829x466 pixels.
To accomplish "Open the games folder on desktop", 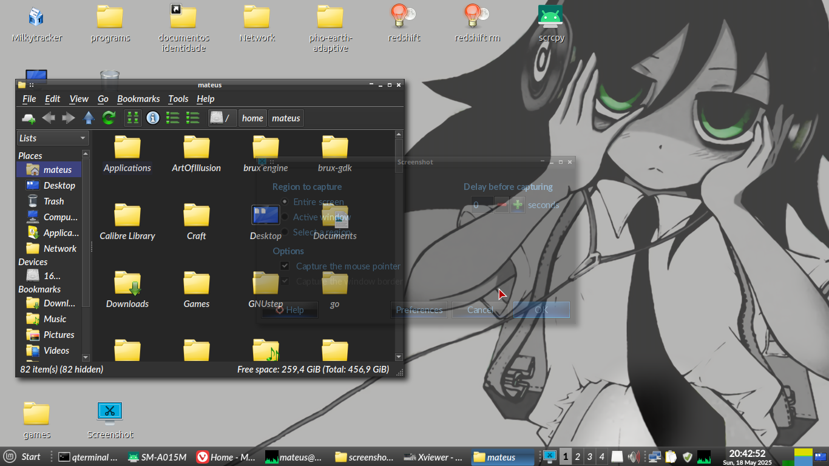I will tap(36, 420).
